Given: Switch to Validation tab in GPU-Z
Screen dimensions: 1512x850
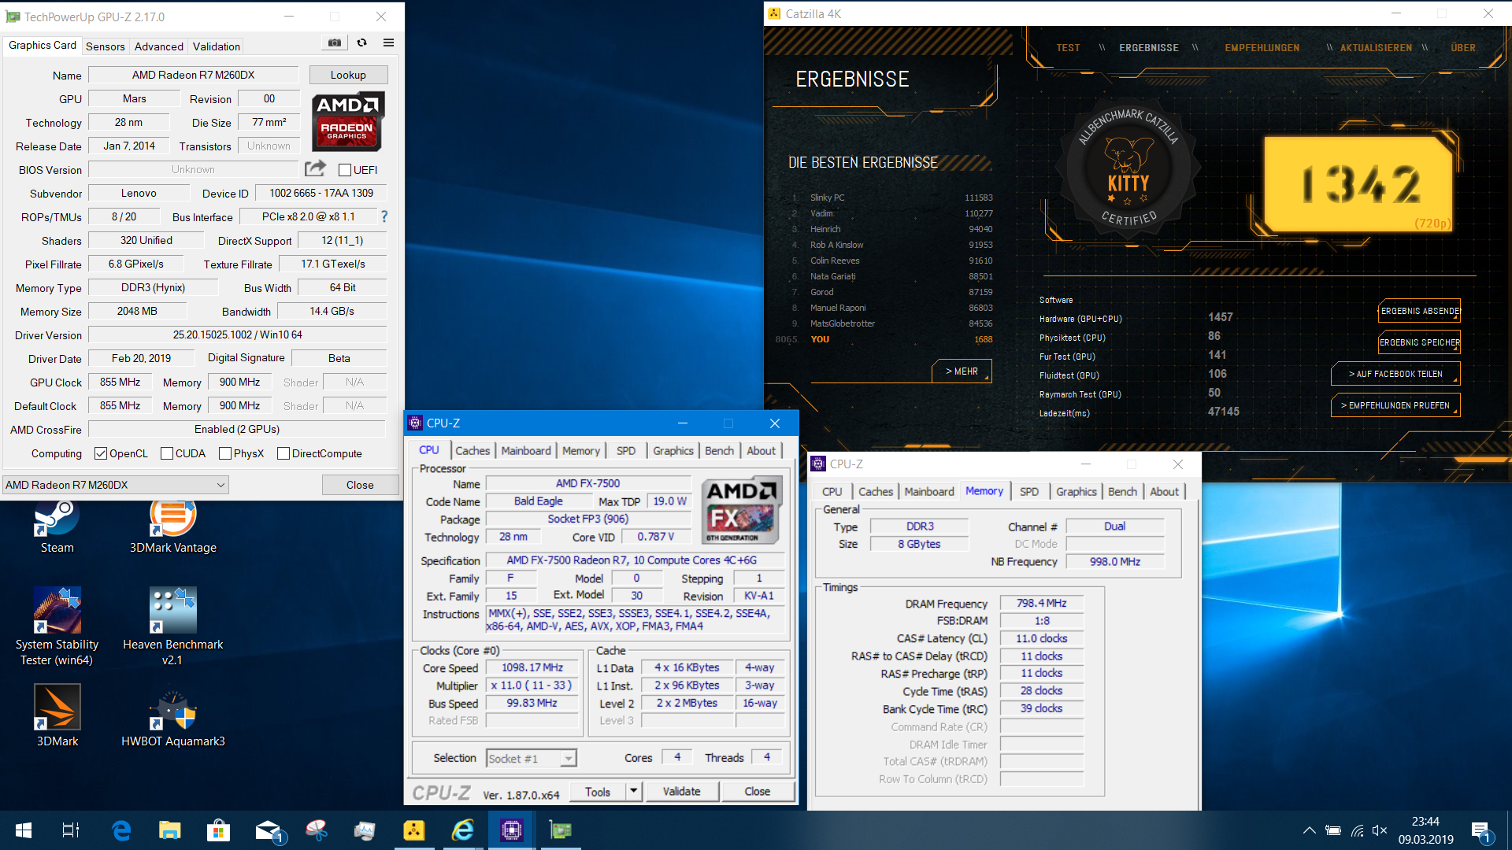Looking at the screenshot, I should (217, 46).
